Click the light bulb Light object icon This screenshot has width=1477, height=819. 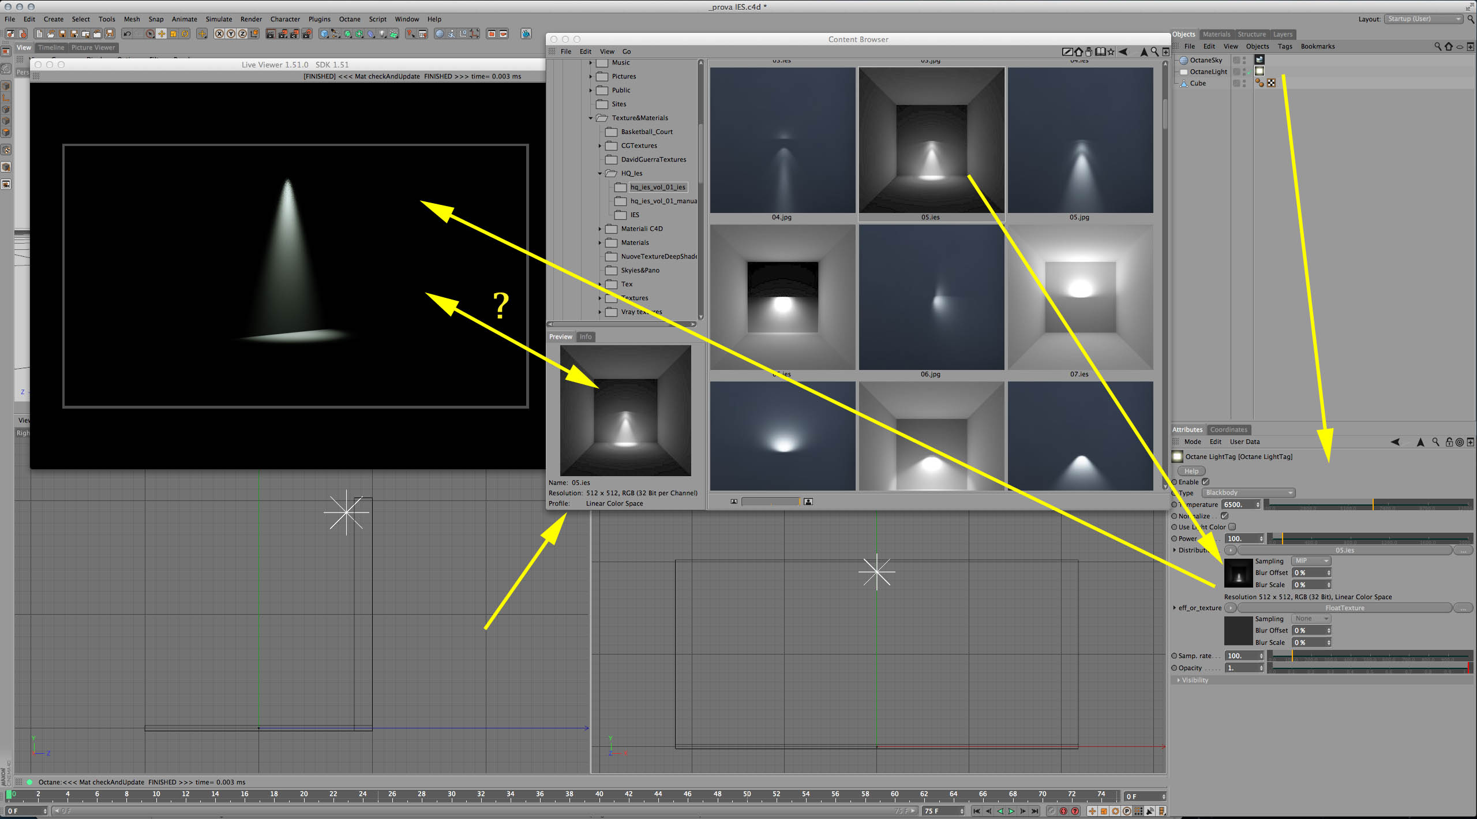click(382, 34)
